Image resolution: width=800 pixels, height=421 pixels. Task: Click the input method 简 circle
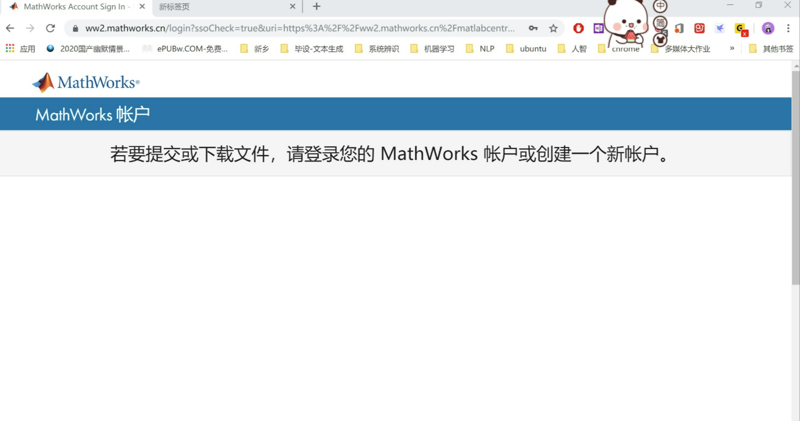pyautogui.click(x=660, y=23)
